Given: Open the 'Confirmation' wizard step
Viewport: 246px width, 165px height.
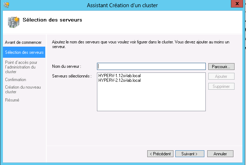Looking at the screenshot, I should click(x=15, y=80).
